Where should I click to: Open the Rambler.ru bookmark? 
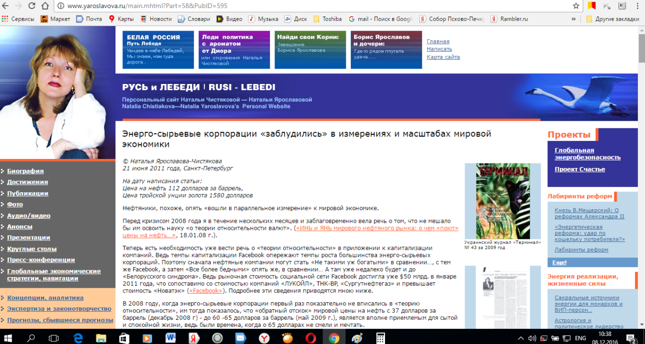tap(509, 19)
